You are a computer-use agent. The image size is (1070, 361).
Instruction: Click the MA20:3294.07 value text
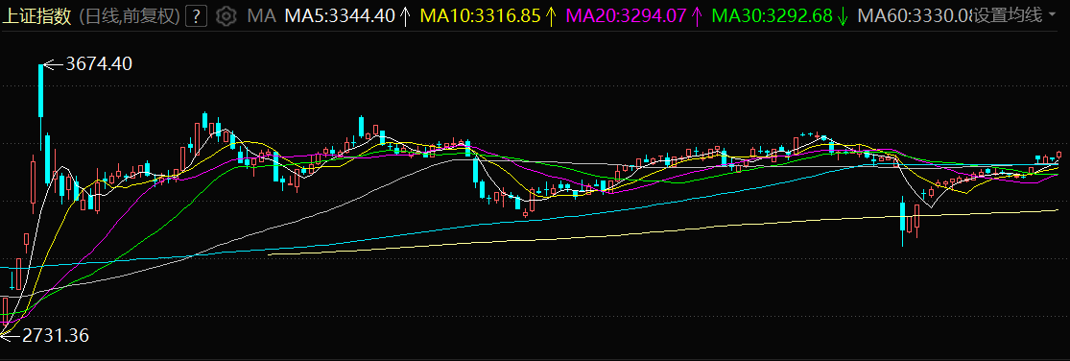626,15
